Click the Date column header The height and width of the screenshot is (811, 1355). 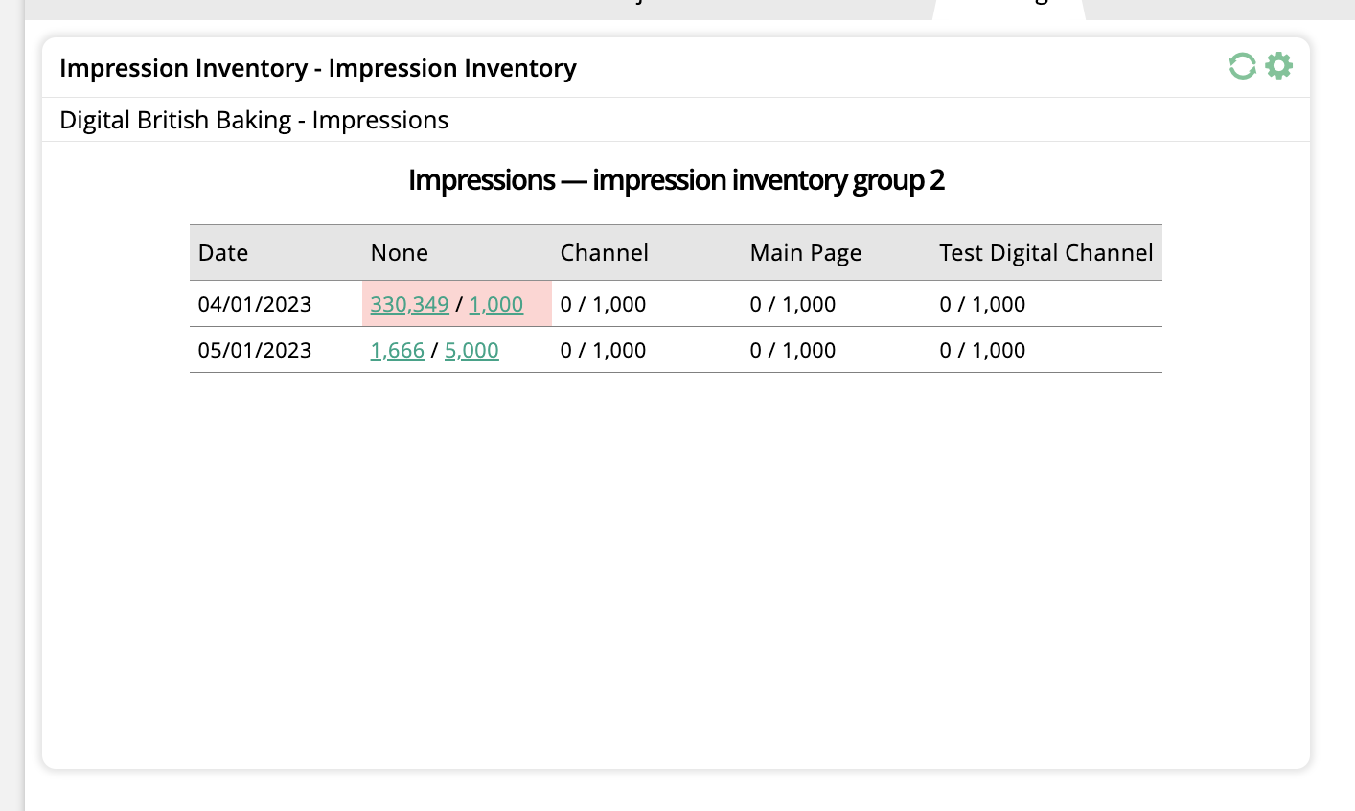coord(223,253)
